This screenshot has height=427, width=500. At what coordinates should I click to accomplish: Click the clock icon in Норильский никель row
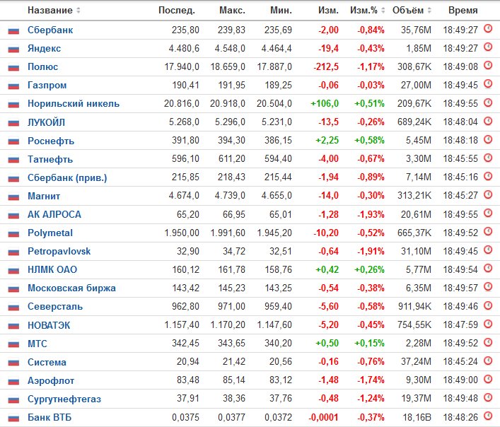488,103
